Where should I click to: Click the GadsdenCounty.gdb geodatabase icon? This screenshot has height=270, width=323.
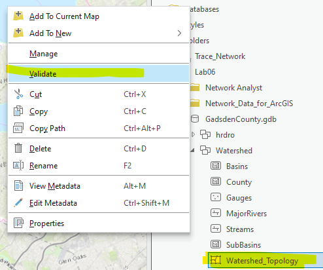(x=195, y=119)
